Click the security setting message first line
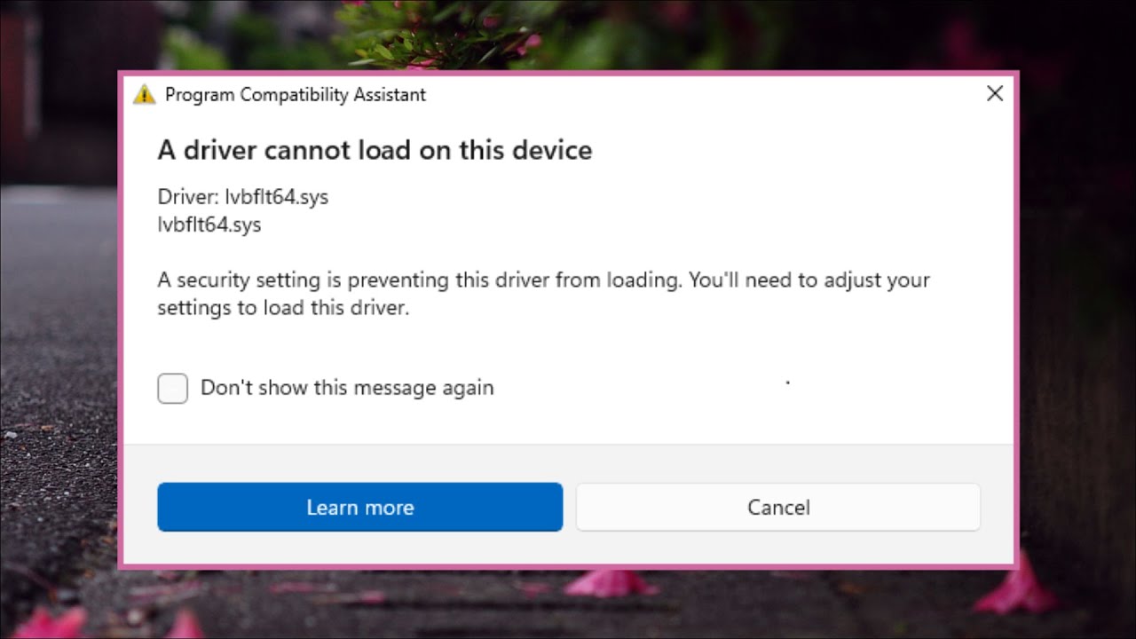This screenshot has height=639, width=1136. click(x=543, y=280)
